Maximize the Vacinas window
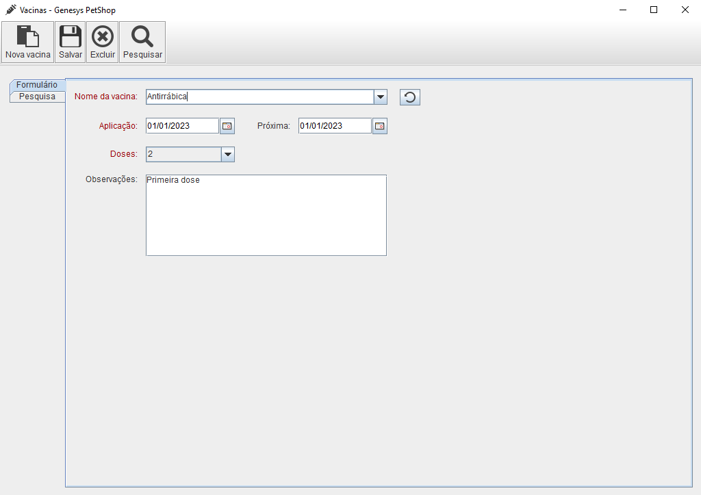This screenshot has width=701, height=495. (654, 10)
